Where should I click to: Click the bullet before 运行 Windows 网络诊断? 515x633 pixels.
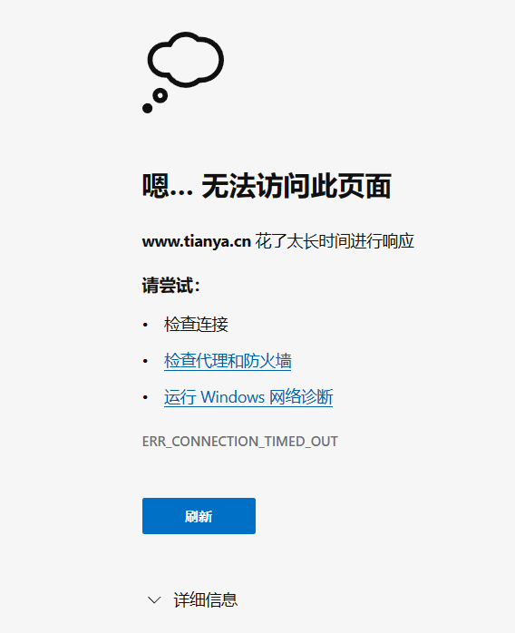click(x=145, y=397)
